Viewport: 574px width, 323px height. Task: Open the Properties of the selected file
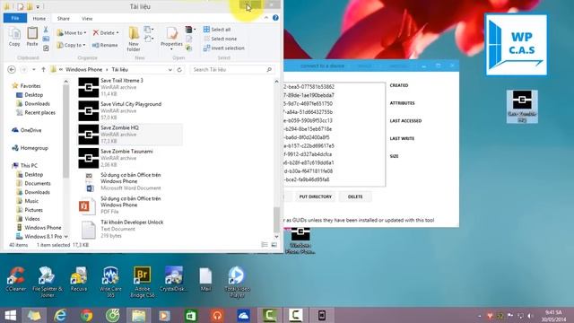pyautogui.click(x=171, y=38)
